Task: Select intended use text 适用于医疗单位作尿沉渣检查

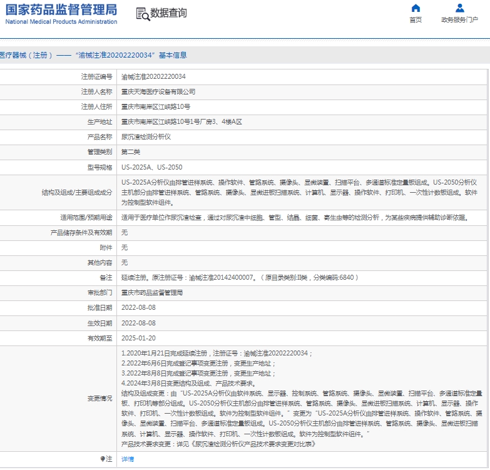Action: (295, 218)
